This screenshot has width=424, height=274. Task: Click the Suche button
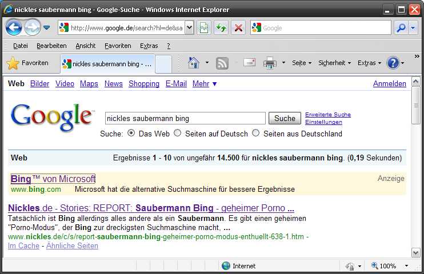[285, 118]
